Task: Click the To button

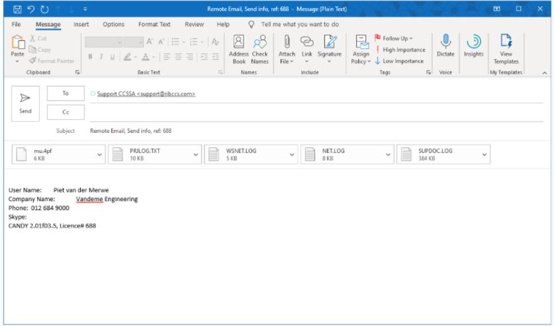Action: 66,93
